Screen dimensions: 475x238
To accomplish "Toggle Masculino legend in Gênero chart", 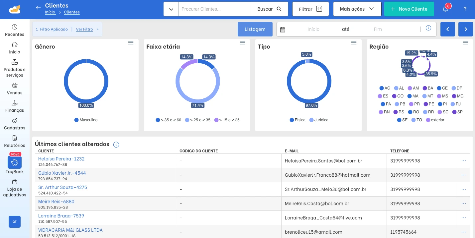I will (x=86, y=120).
